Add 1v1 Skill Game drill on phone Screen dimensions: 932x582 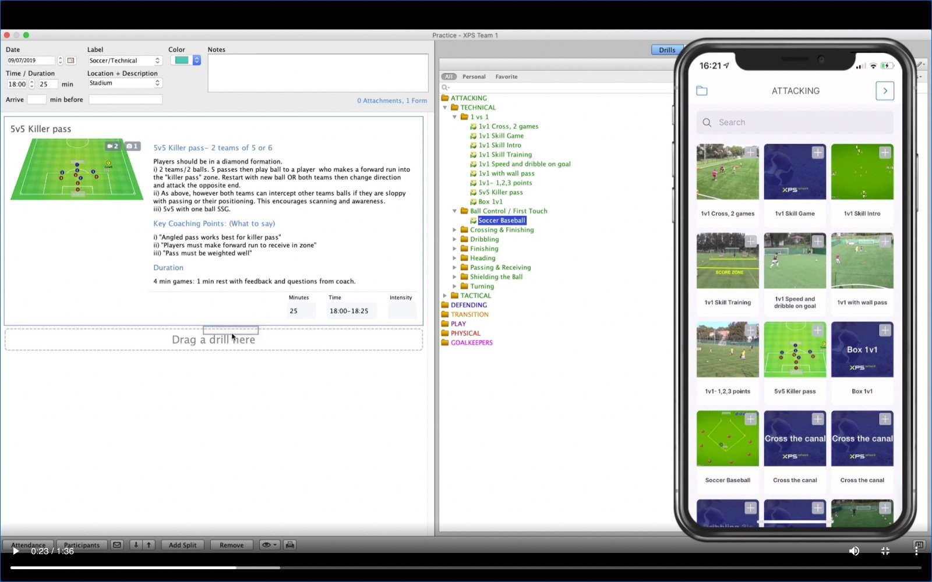[818, 152]
